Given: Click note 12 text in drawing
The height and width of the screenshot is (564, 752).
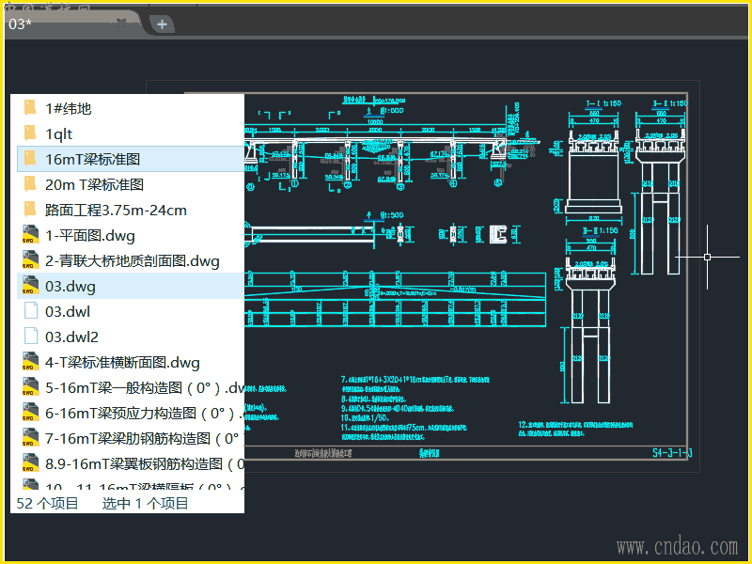Looking at the screenshot, I should coord(575,429).
